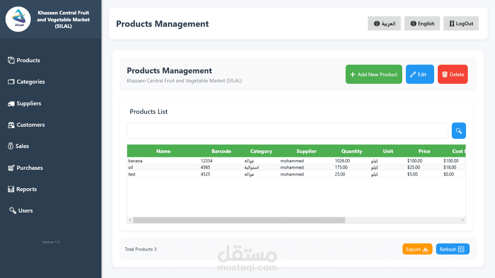Click the Version 1.0 text
The width and height of the screenshot is (495, 278).
pos(51,242)
